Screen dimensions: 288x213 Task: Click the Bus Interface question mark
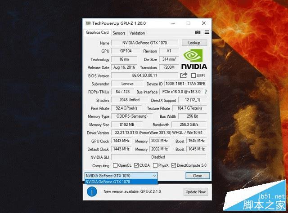[x=206, y=92]
